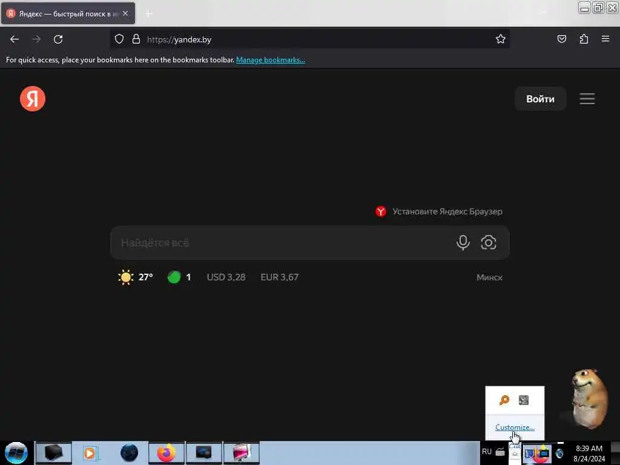This screenshot has width=620, height=465.
Task: Click the Установите Яндекс Браузер link
Action: tap(447, 211)
